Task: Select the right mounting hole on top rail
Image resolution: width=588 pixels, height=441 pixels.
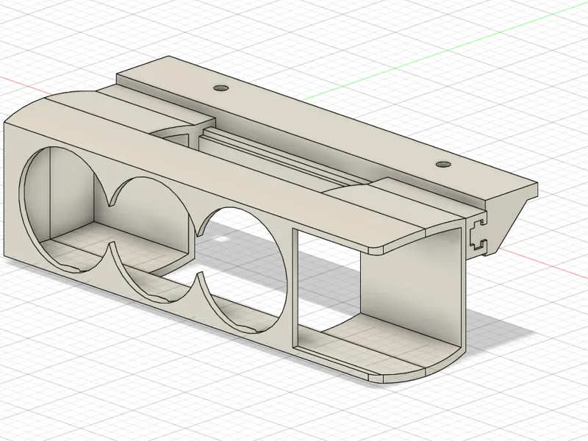Action: click(x=444, y=164)
